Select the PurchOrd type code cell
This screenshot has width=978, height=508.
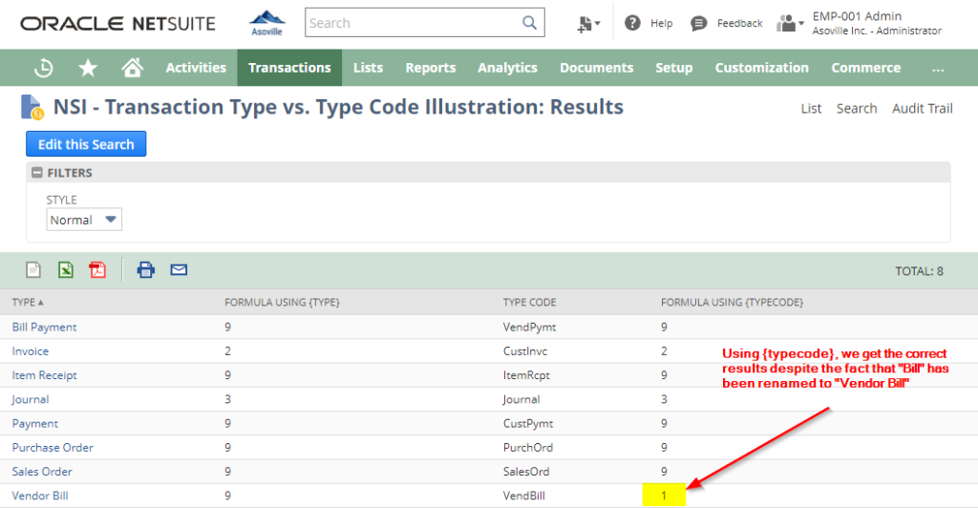tap(528, 448)
